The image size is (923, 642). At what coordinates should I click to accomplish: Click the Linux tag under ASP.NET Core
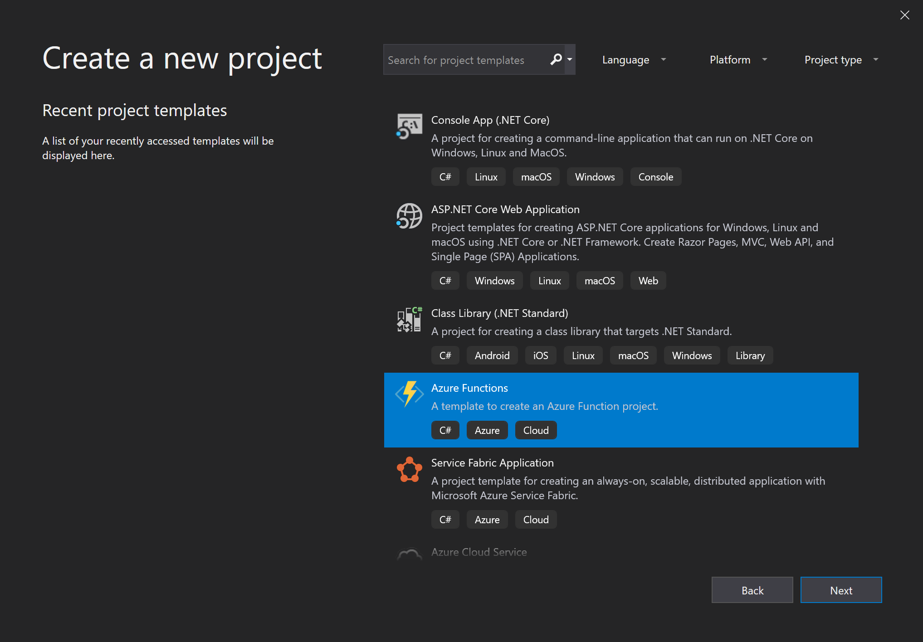click(549, 281)
